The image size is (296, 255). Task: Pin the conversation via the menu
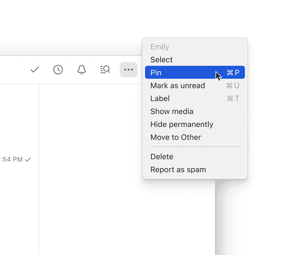[x=156, y=73]
